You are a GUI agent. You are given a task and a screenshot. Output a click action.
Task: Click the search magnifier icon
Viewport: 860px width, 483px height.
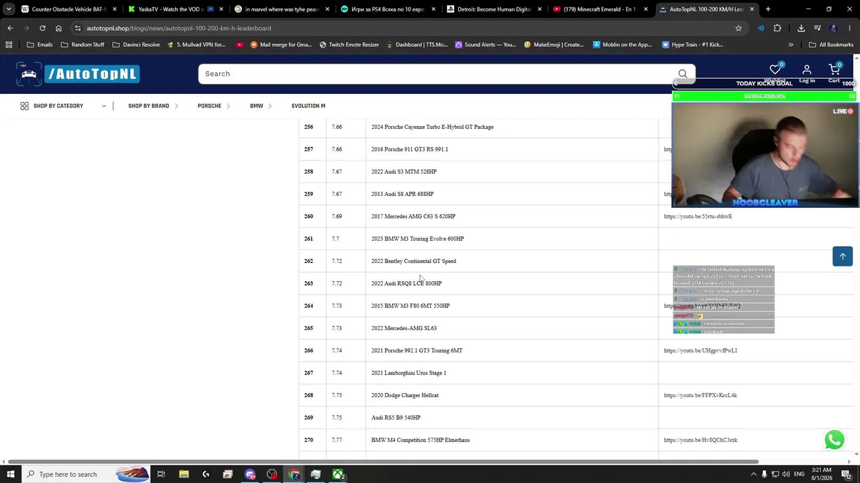pos(683,74)
